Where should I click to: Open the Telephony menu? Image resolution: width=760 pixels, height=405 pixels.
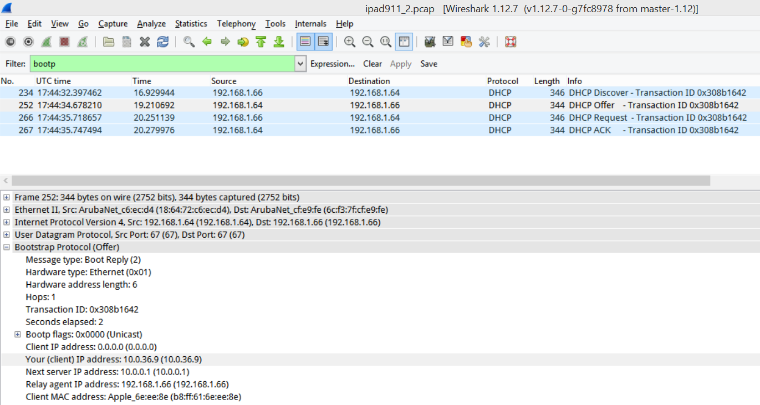click(236, 24)
